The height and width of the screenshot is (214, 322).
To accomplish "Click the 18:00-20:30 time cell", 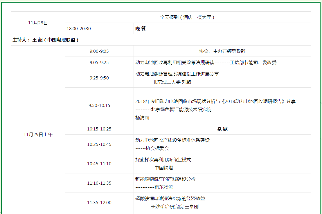I will point(79,28).
